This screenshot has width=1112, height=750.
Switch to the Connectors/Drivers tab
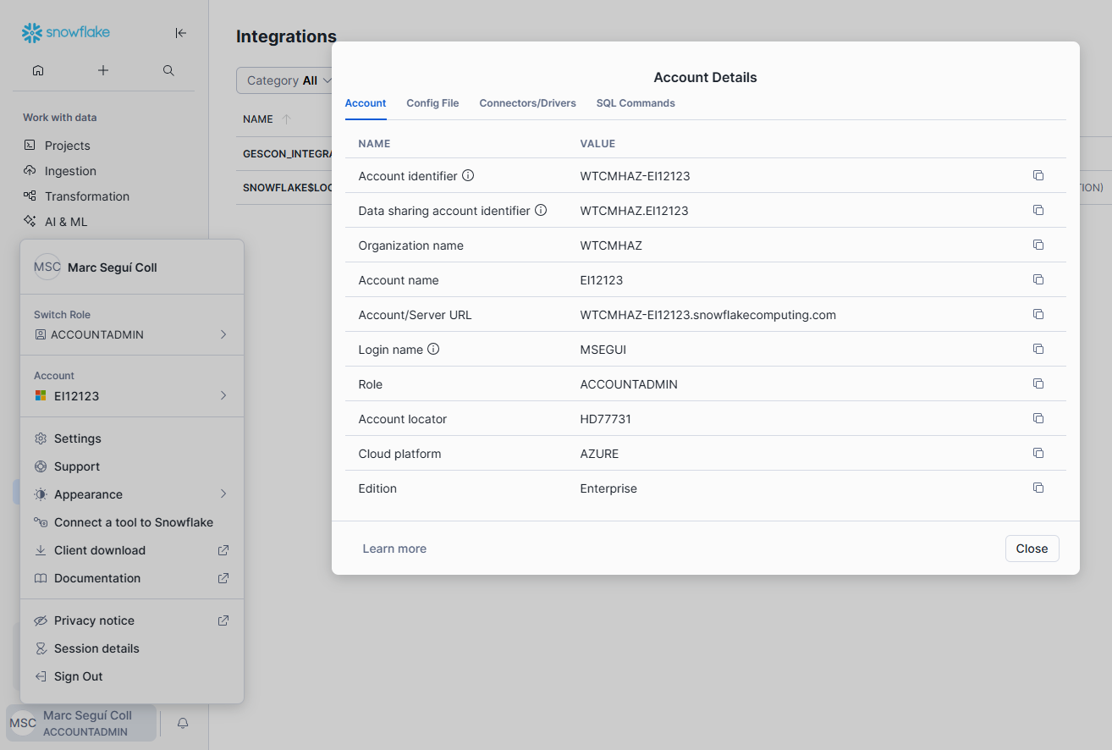[527, 103]
